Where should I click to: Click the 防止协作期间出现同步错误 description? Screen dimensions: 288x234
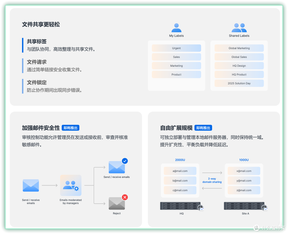coord(54,90)
